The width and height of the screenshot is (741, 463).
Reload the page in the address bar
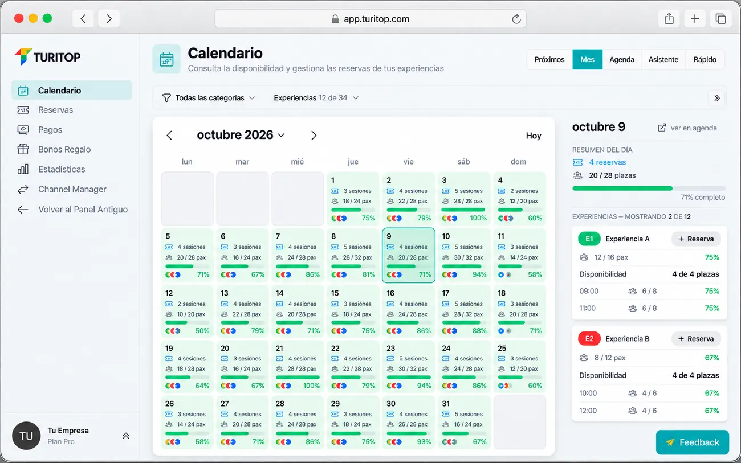[x=516, y=19]
